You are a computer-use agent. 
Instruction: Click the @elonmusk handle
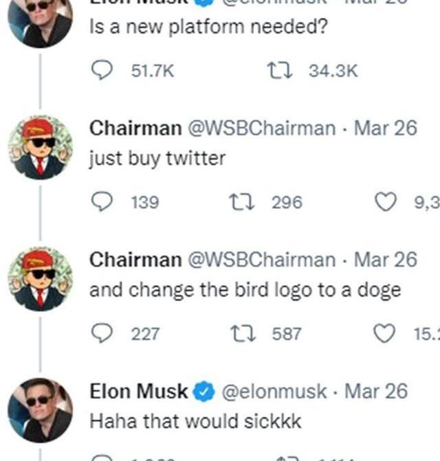pyautogui.click(x=273, y=392)
